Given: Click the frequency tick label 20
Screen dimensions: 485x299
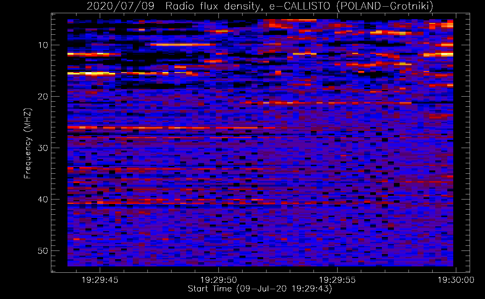Looking at the screenshot, I should pos(43,97).
